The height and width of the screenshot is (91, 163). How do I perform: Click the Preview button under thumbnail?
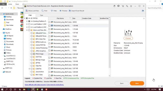(128, 38)
